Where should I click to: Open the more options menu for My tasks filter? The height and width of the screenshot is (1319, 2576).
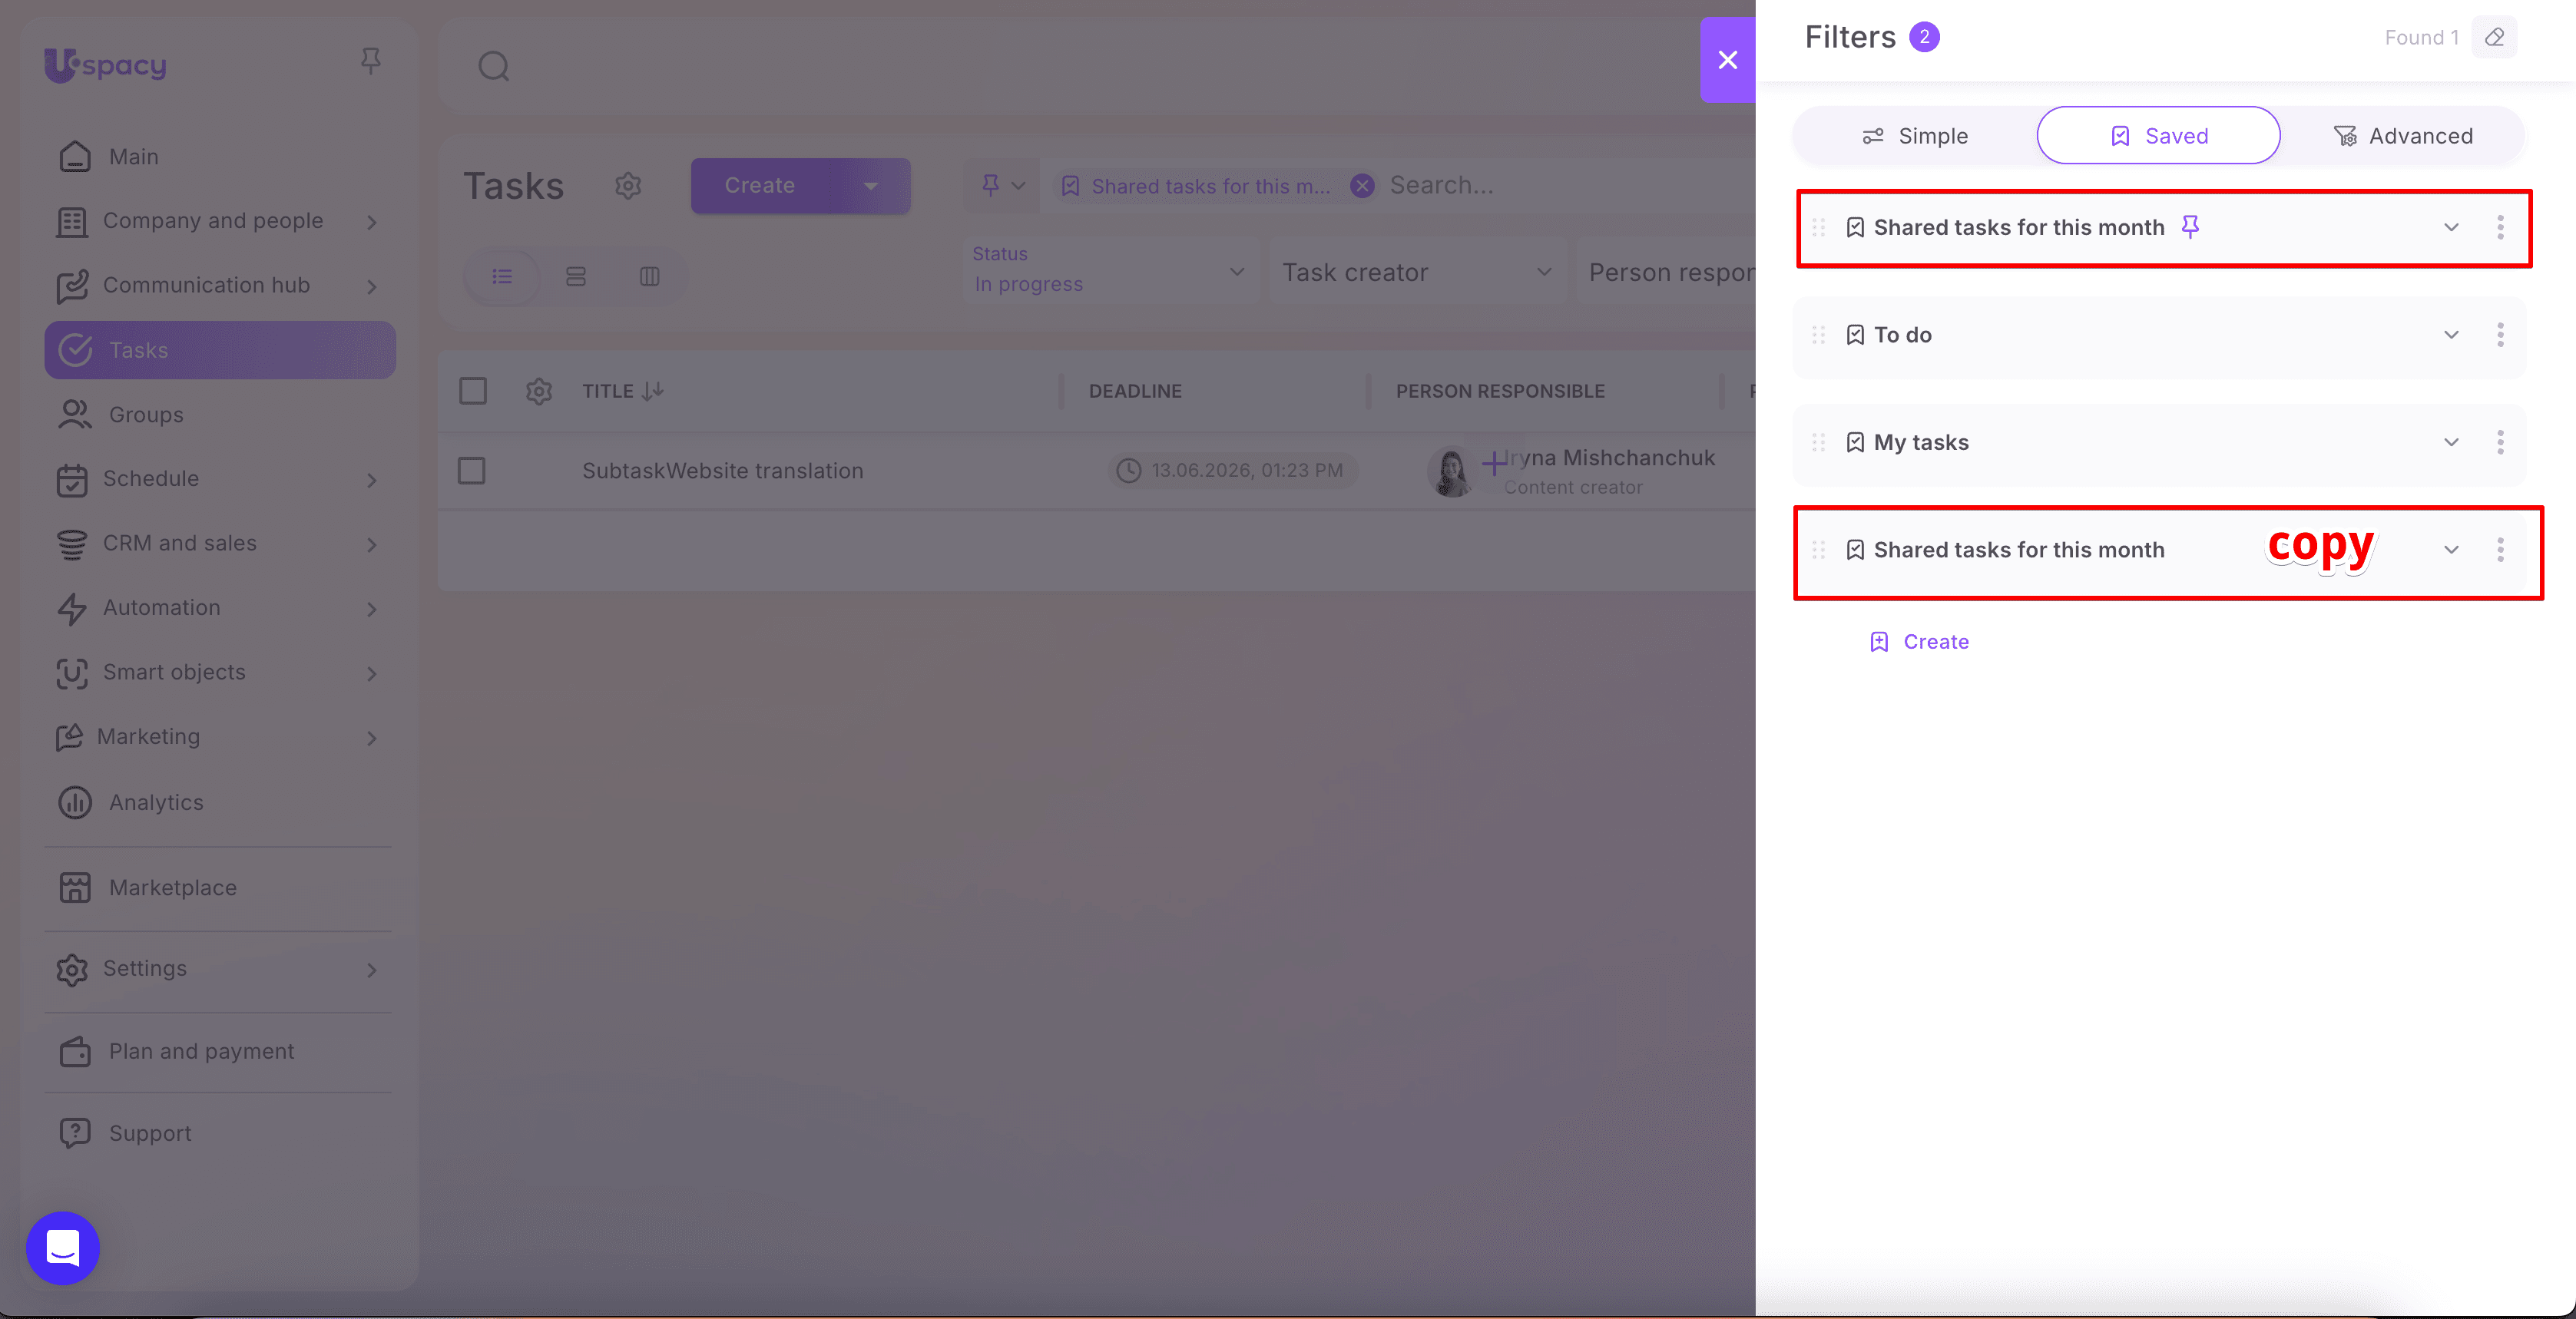pyautogui.click(x=2500, y=442)
